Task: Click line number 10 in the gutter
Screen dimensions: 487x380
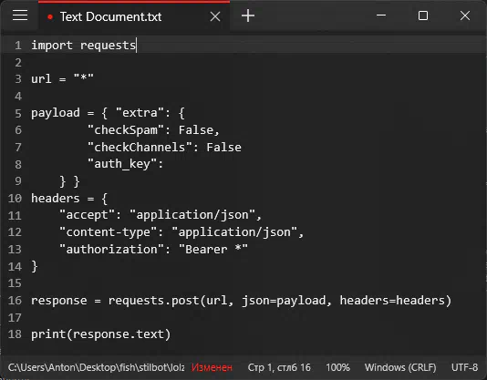Action: point(15,198)
